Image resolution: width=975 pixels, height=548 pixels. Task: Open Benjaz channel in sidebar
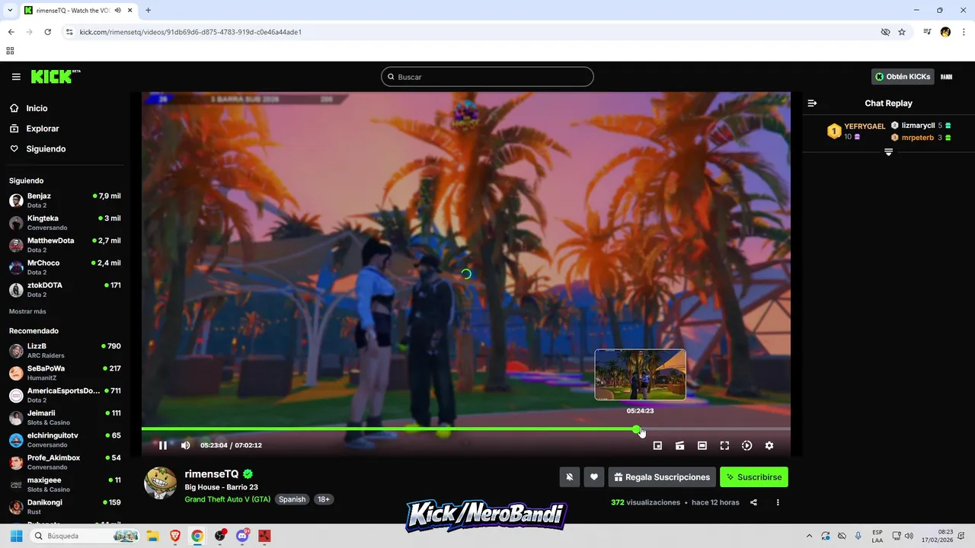point(64,201)
